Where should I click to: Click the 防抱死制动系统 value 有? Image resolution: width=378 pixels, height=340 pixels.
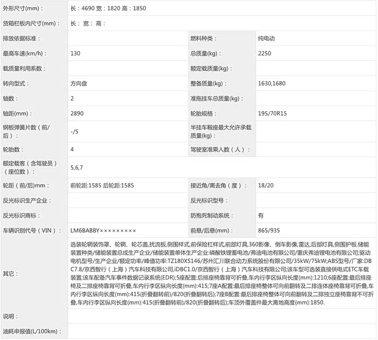tap(261, 215)
